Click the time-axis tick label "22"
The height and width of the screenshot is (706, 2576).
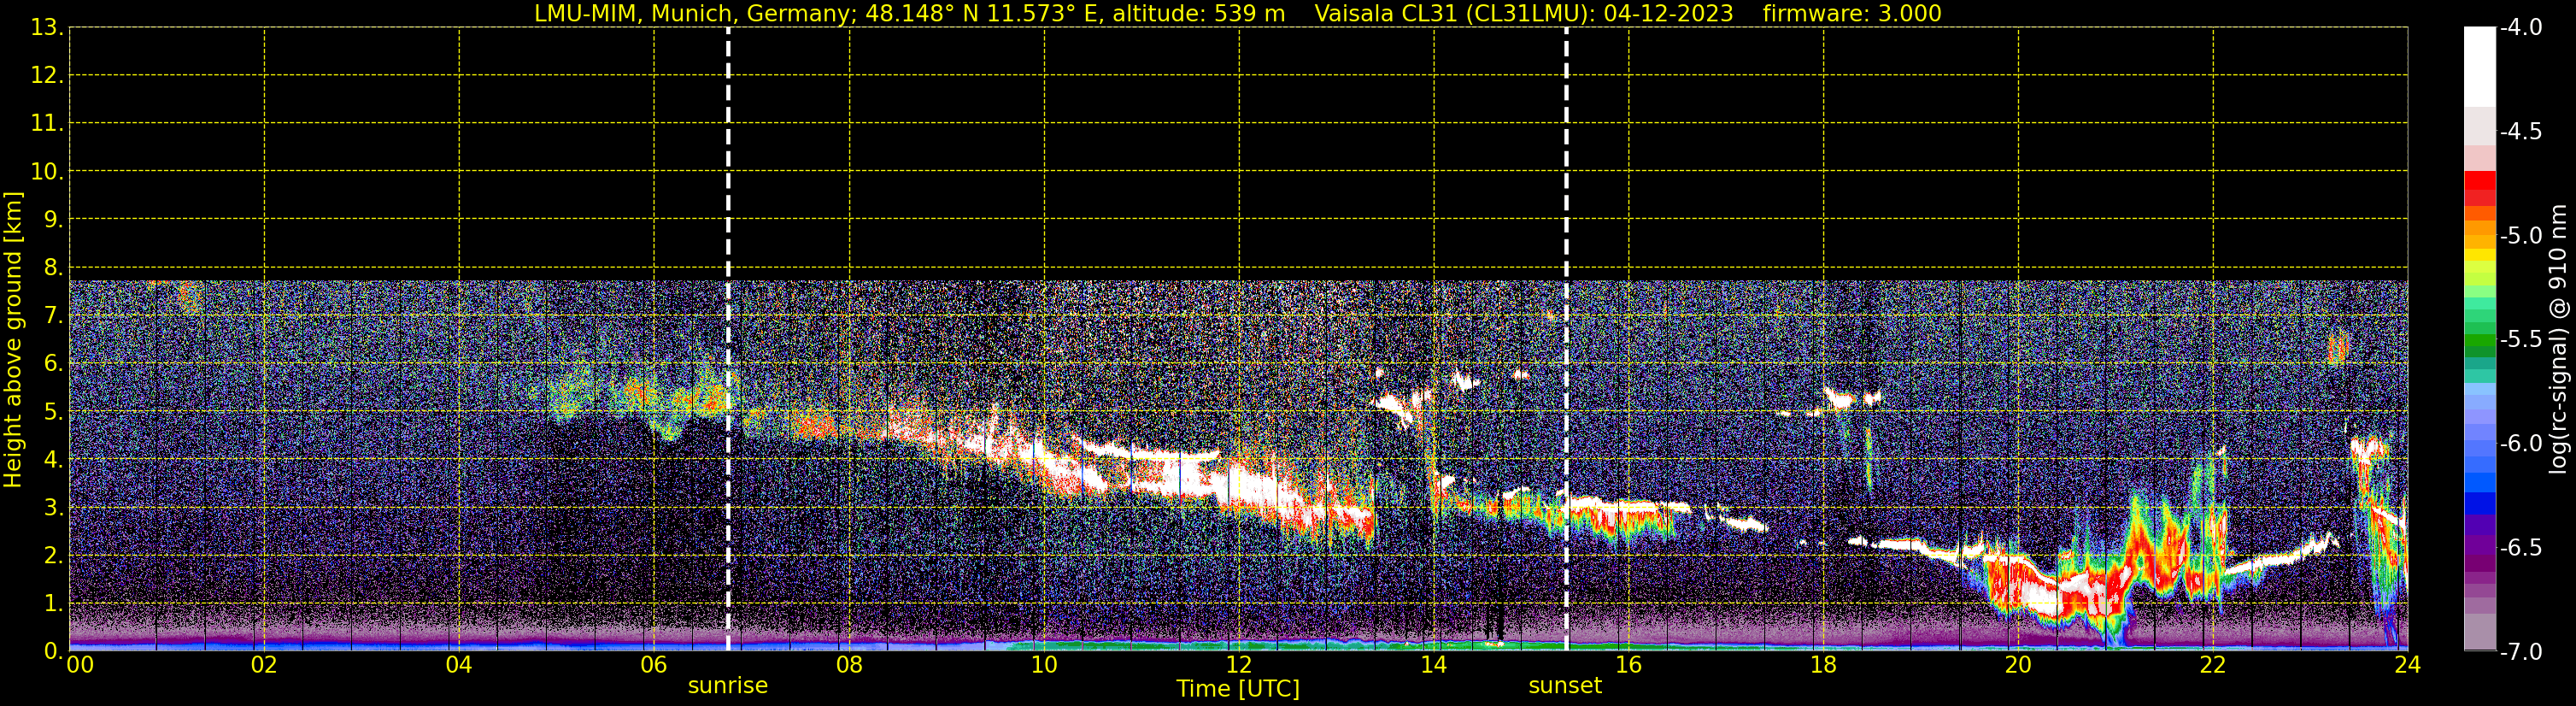coord(2213,665)
